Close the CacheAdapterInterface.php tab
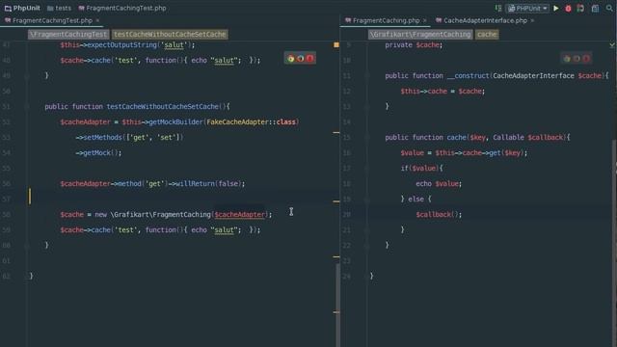 (532, 20)
